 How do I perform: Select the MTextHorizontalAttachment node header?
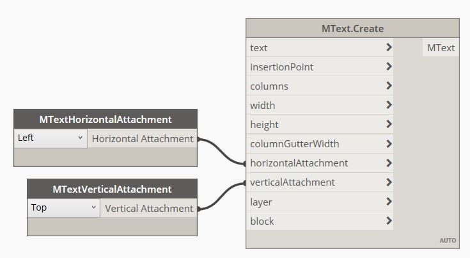pos(106,119)
